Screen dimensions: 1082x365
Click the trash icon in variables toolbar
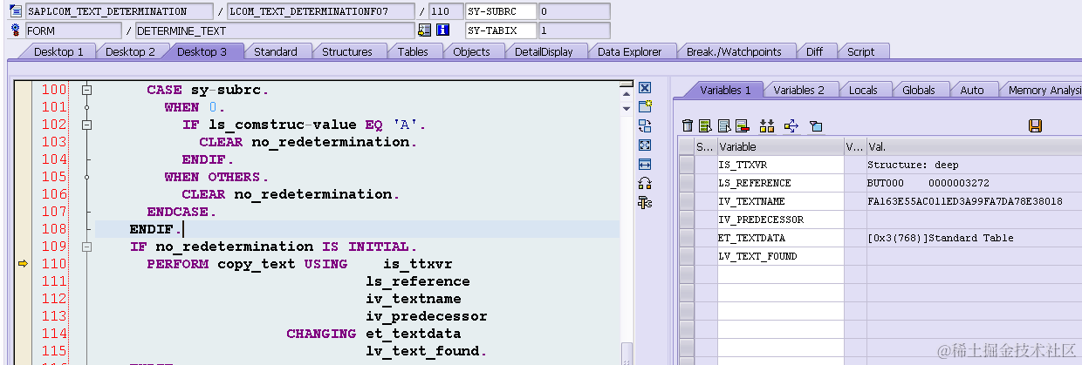pyautogui.click(x=688, y=126)
